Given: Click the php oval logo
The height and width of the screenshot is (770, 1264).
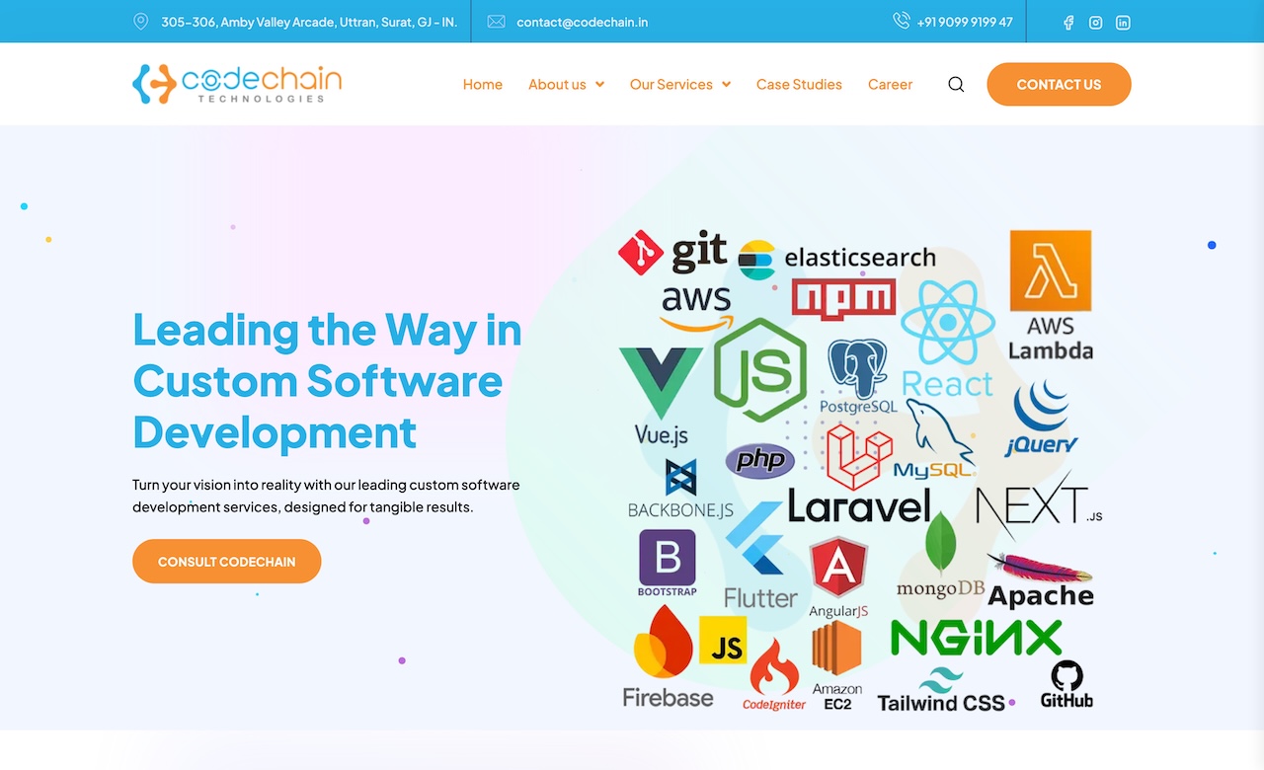Looking at the screenshot, I should (x=760, y=460).
